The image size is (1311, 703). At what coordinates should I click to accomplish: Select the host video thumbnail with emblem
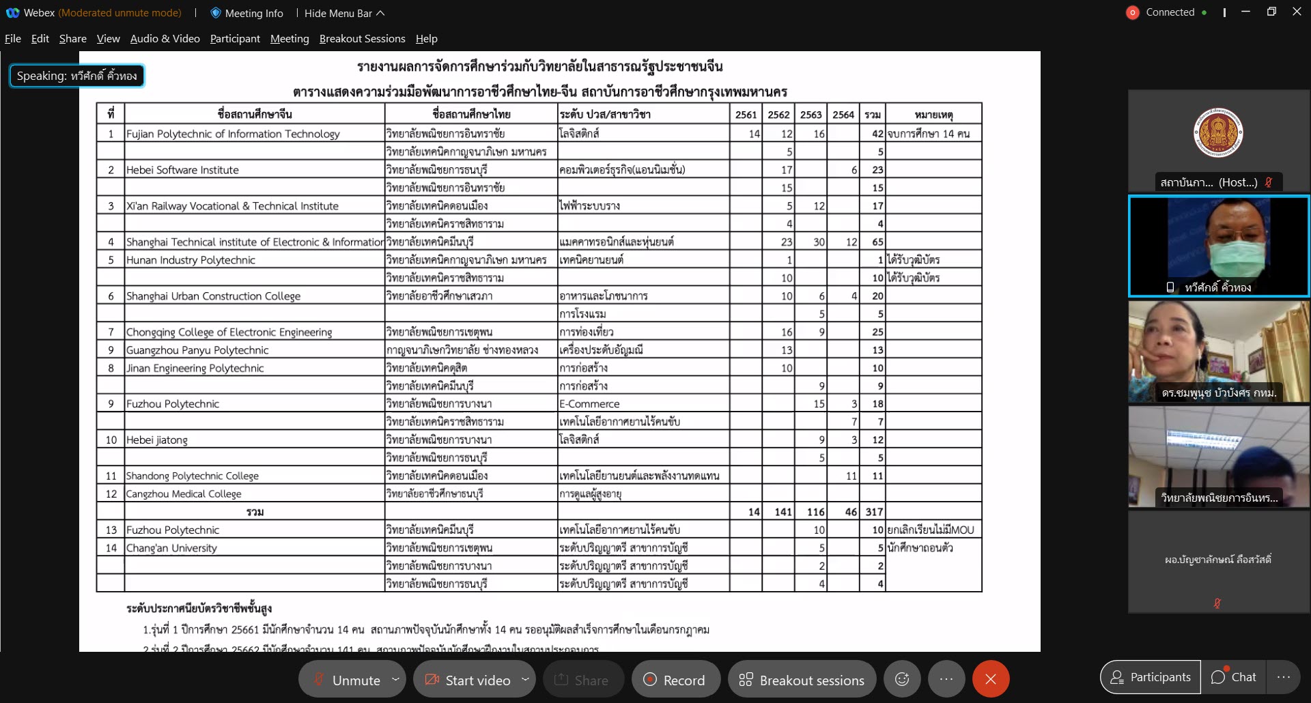1218,141
